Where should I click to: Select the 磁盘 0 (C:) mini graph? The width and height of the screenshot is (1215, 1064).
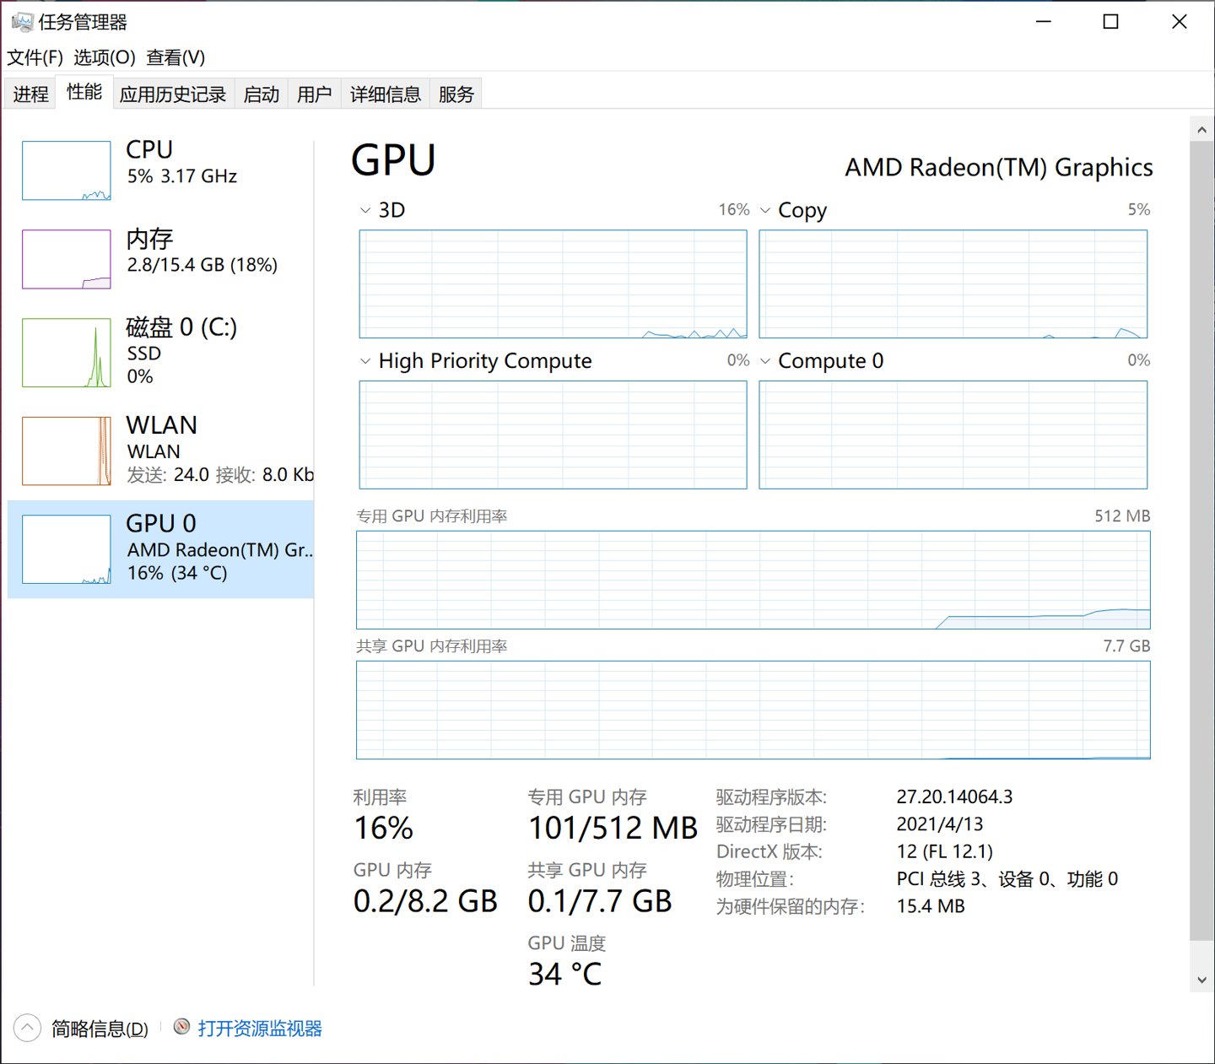(x=66, y=353)
